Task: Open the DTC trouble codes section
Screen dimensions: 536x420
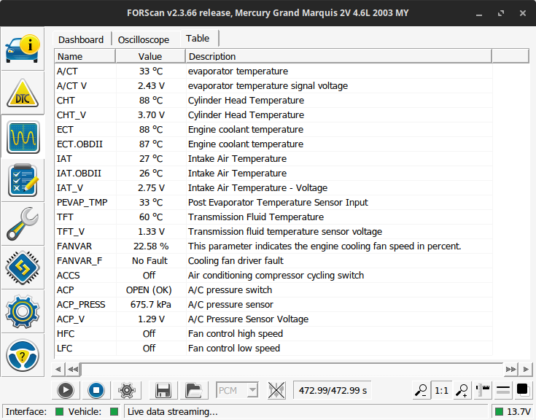Action: point(23,93)
